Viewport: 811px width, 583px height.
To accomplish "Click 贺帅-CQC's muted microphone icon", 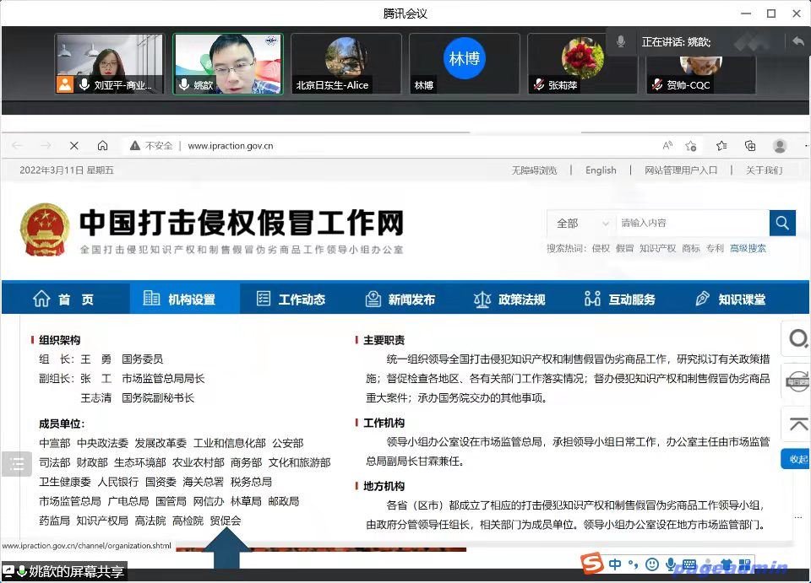I will click(657, 84).
